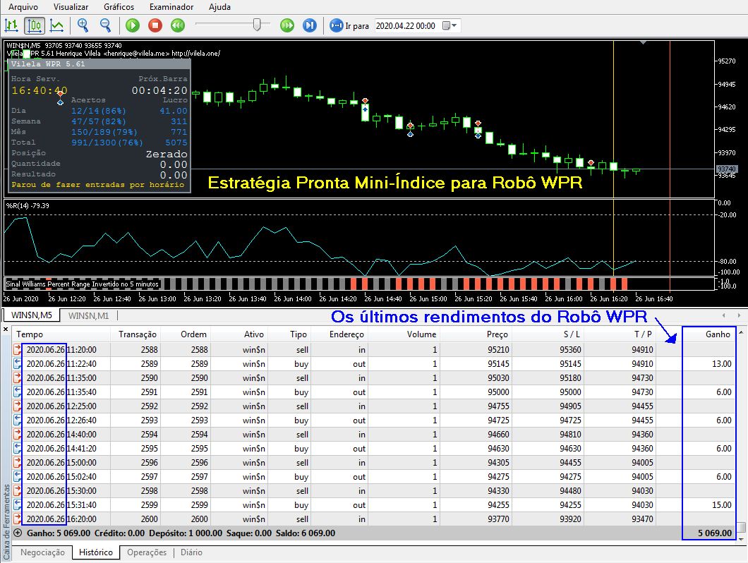
Task: Open the Negociação tab
Action: pyautogui.click(x=42, y=552)
